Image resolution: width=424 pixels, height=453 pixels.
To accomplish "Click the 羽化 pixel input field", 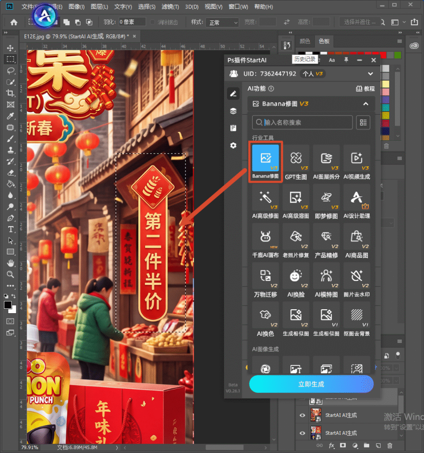I will click(132, 22).
